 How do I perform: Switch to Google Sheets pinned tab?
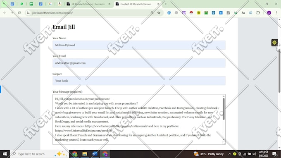[31, 4]
